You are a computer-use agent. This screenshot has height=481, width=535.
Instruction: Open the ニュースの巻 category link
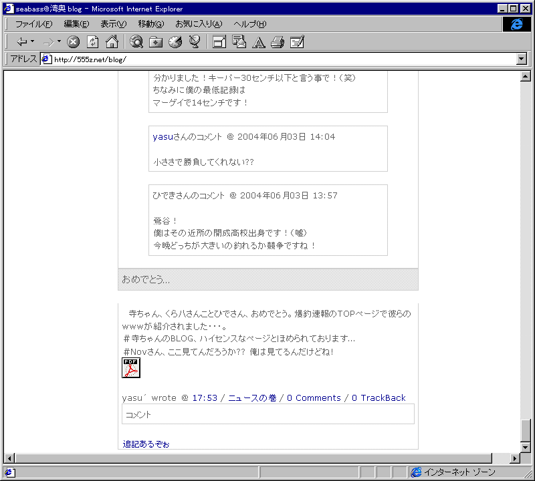252,397
